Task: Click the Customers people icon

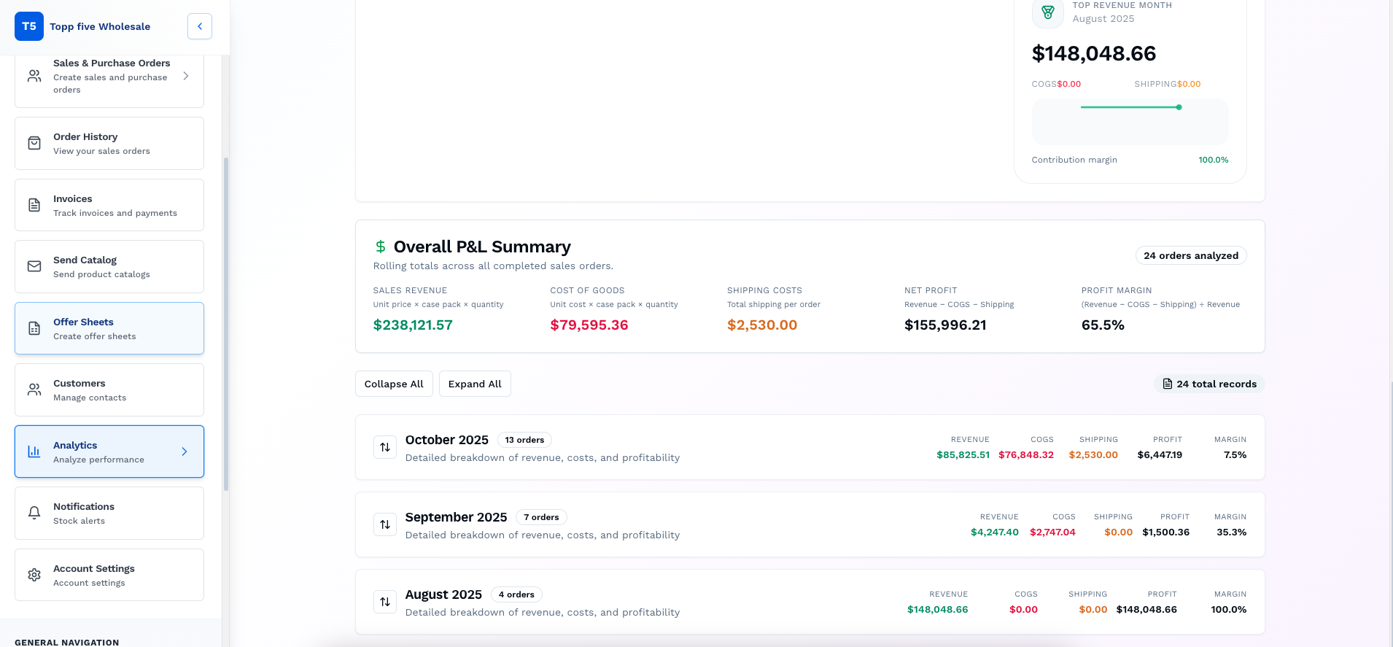Action: (34, 390)
